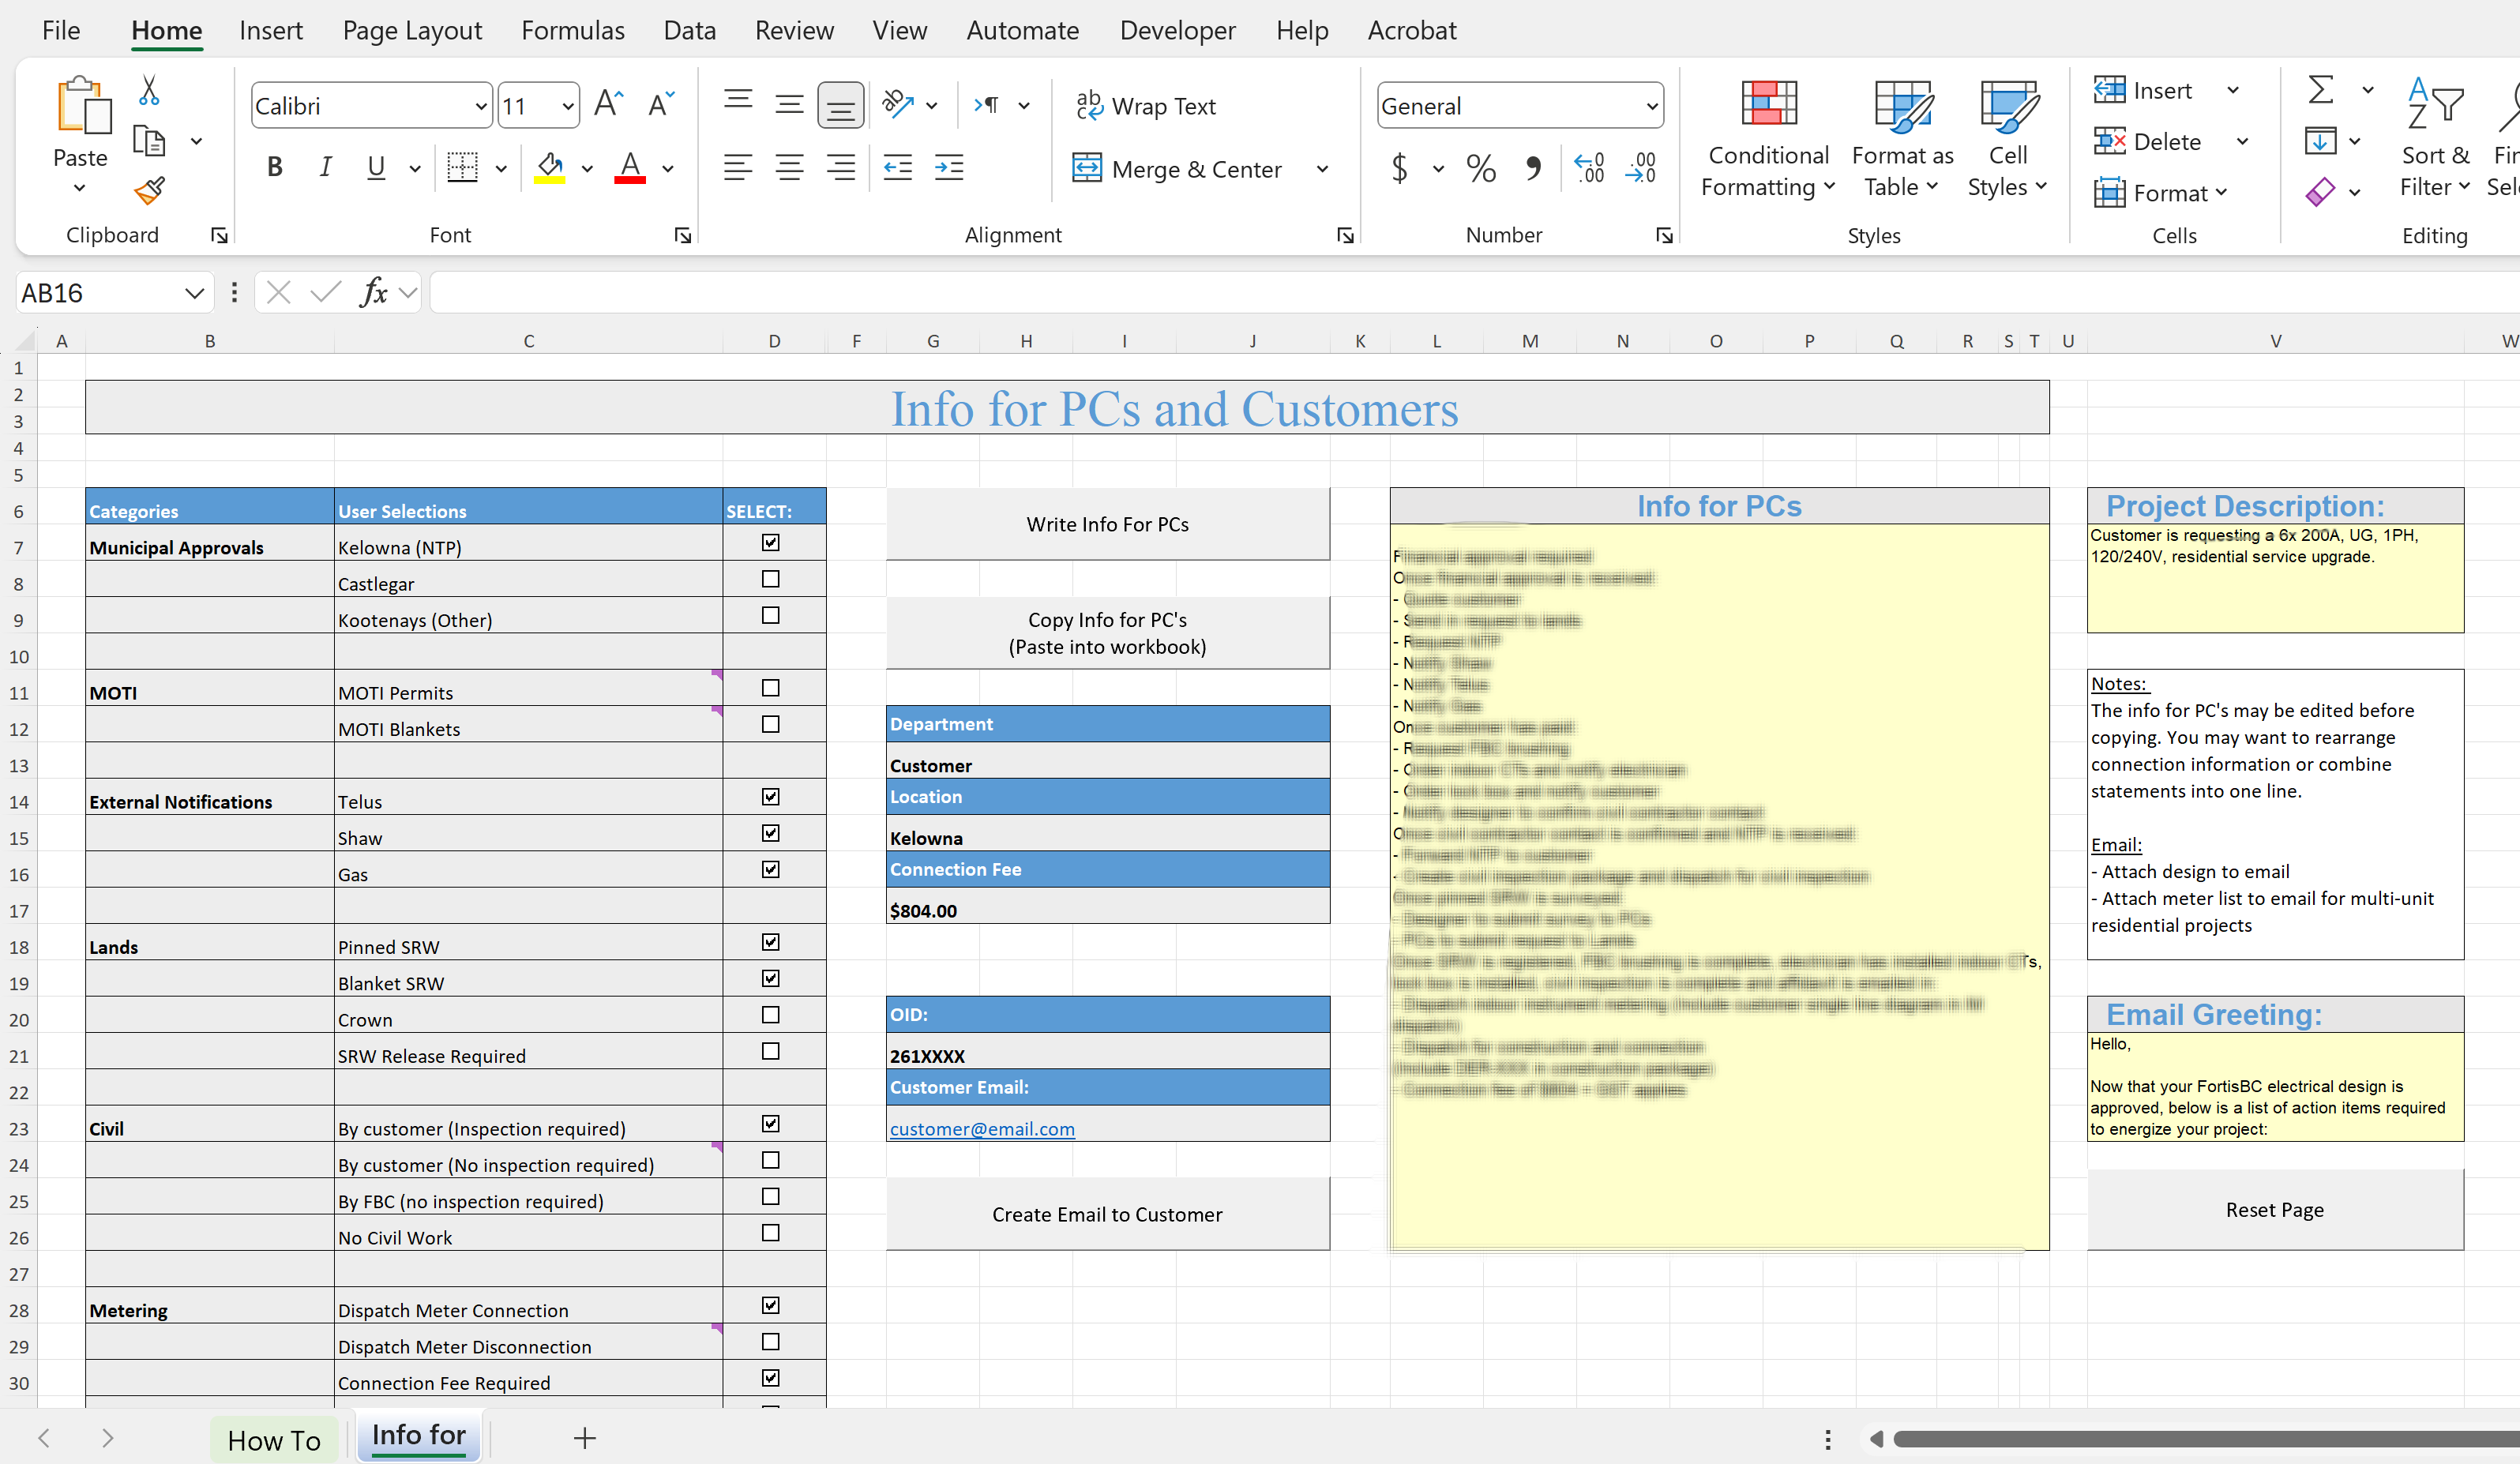Viewport: 2520px width, 1464px height.
Task: Click the Insert Function fx icon
Action: click(373, 292)
